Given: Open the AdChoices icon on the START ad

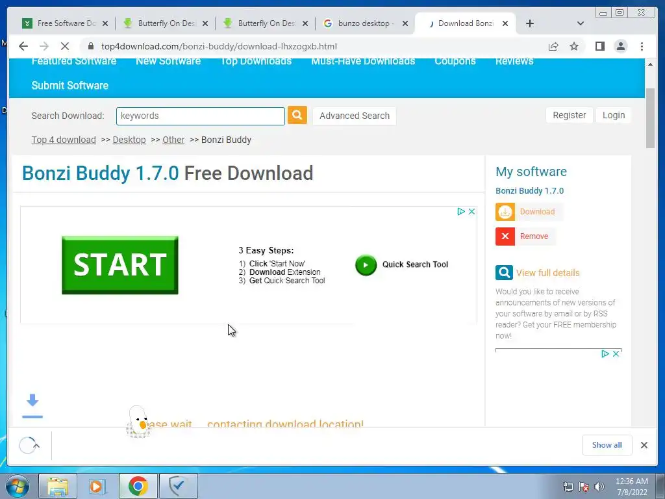Looking at the screenshot, I should tap(461, 211).
